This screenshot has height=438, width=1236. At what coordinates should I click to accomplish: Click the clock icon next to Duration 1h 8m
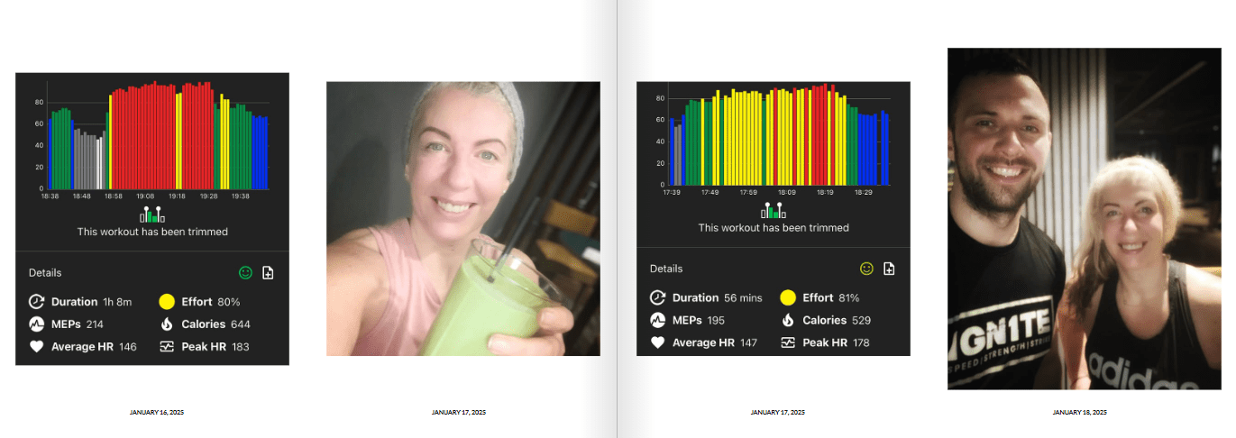(x=37, y=302)
